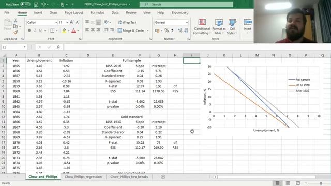Viewport: 331px width, 186px height.
Task: Open the Calibri font name dropdown
Action: [56, 22]
